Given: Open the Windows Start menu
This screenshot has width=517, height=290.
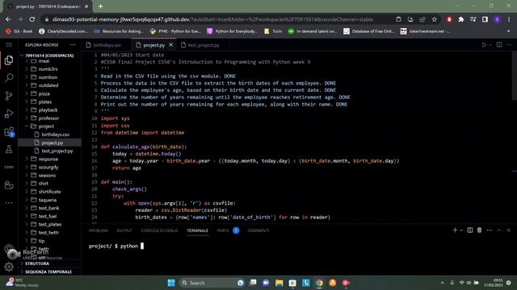Looking at the screenshot, I should pyautogui.click(x=171, y=283).
